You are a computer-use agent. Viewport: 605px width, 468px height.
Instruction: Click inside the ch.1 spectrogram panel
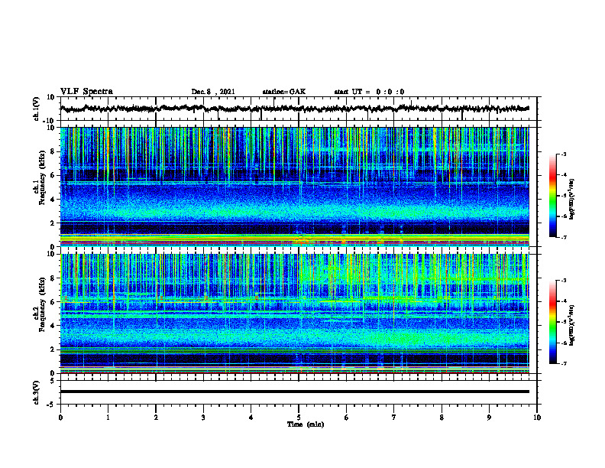pyautogui.click(x=294, y=187)
